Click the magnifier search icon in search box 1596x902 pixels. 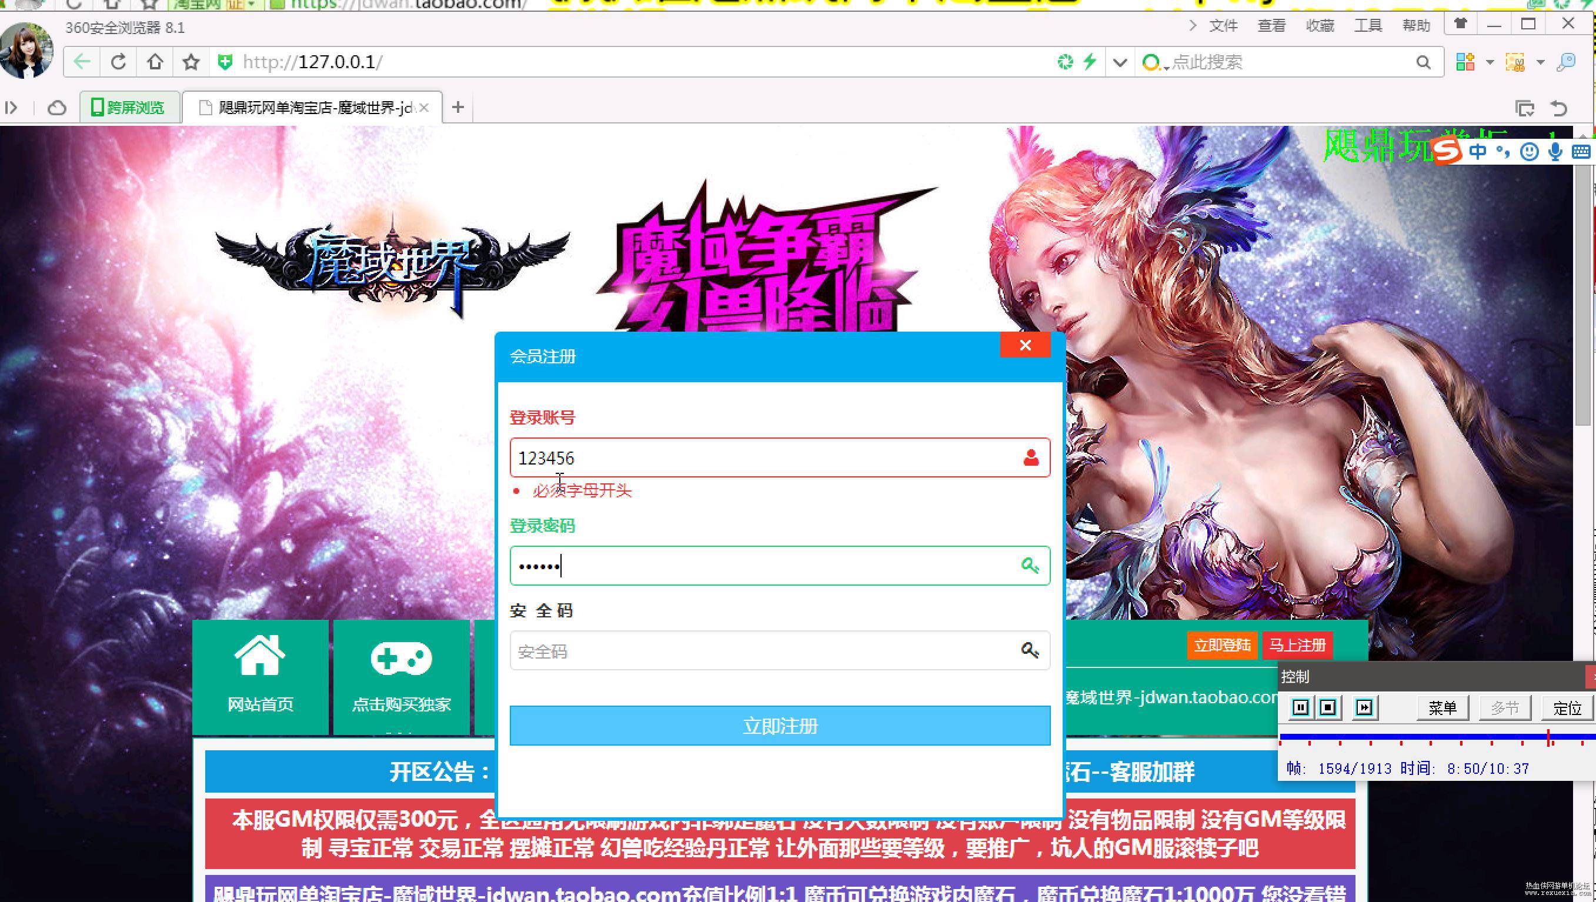(x=1424, y=62)
